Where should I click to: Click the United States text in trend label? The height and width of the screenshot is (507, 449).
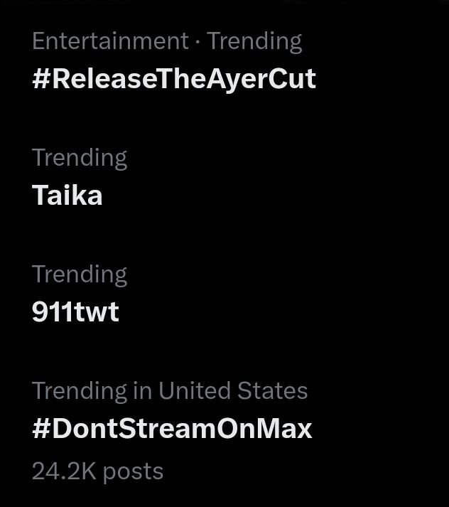click(x=233, y=390)
